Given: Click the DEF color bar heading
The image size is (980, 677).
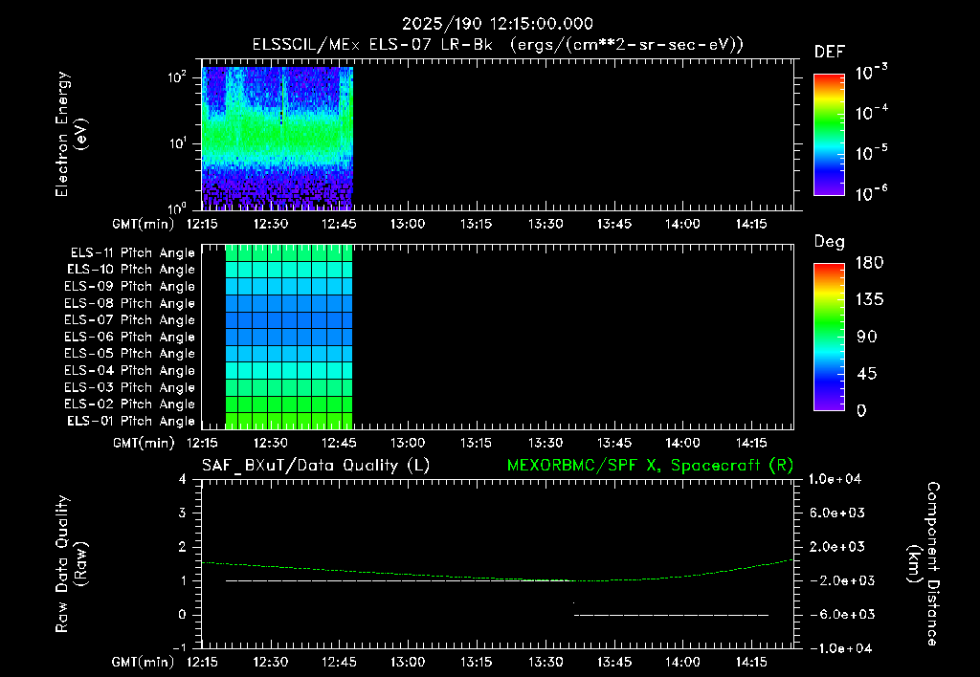Looking at the screenshot, I should [830, 52].
